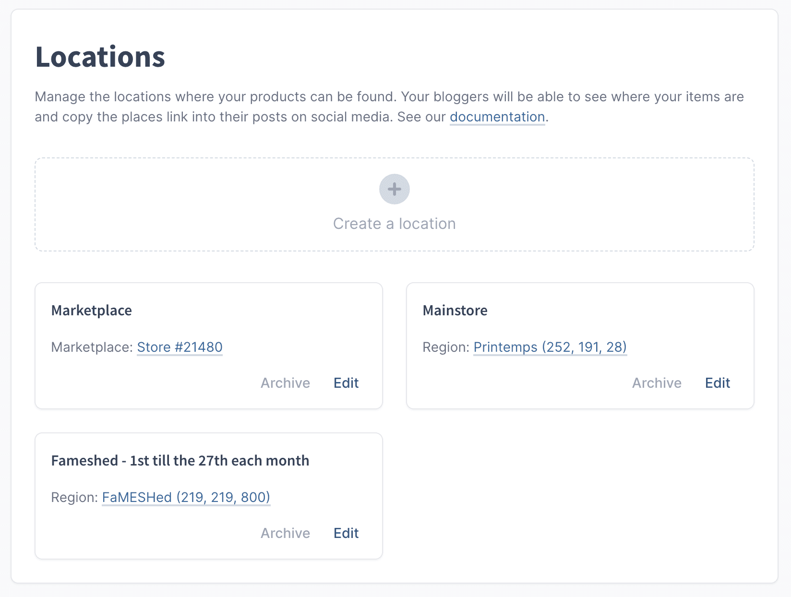Click the Fameshed card title

(x=180, y=461)
